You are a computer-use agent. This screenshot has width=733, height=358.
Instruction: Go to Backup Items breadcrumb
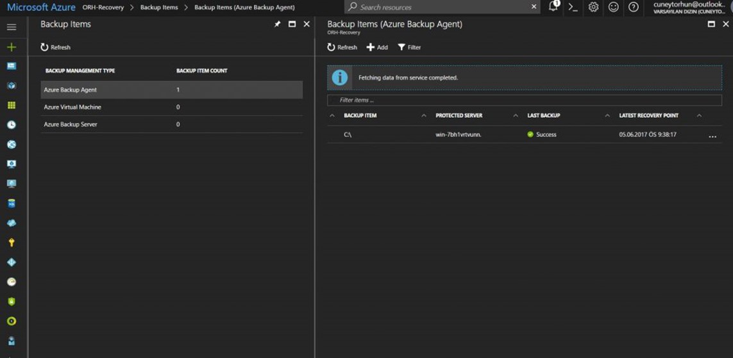(159, 8)
